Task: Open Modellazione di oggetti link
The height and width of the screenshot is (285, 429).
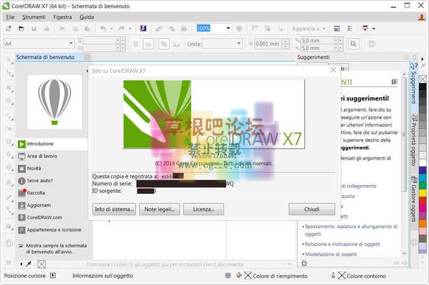Action: 331,254
